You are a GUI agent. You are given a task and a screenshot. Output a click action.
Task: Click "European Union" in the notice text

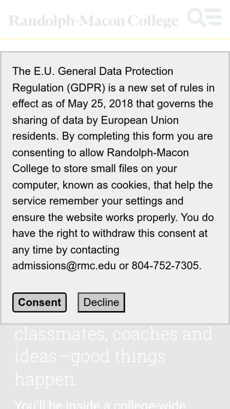click(140, 120)
